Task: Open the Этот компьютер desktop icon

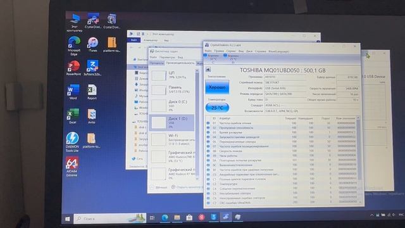Action: tap(75, 23)
